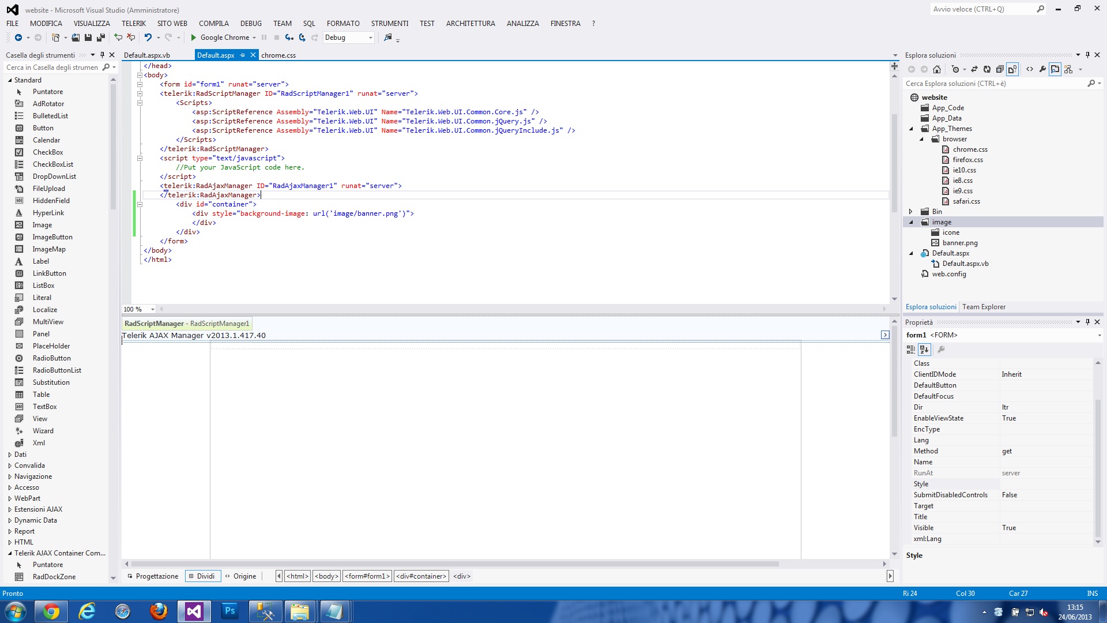Click the Save All toolbar icon
This screenshot has width=1107, height=623.
(101, 37)
